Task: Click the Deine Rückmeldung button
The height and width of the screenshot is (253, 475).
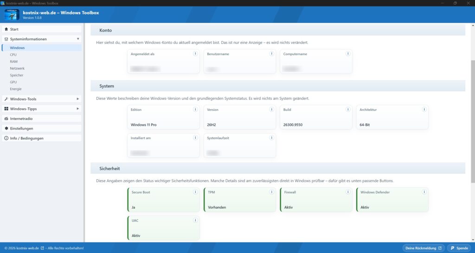Action: click(424, 248)
